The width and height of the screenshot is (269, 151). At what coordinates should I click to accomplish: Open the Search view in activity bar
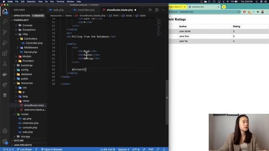click(5, 21)
